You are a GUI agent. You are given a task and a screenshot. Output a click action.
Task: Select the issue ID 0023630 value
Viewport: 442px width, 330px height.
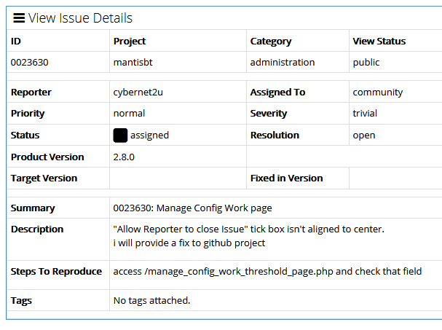[x=31, y=63]
